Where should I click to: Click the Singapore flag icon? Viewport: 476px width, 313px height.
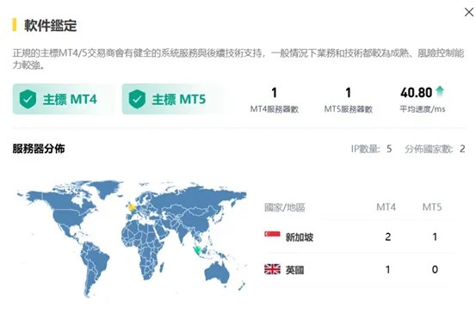pyautogui.click(x=272, y=235)
